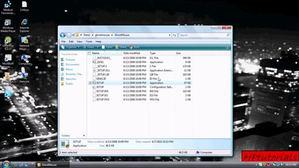Viewport: 299px width, 168px height.
Task: Click GhostMouse breadcrumb segment in address bar
Action: 122,35
